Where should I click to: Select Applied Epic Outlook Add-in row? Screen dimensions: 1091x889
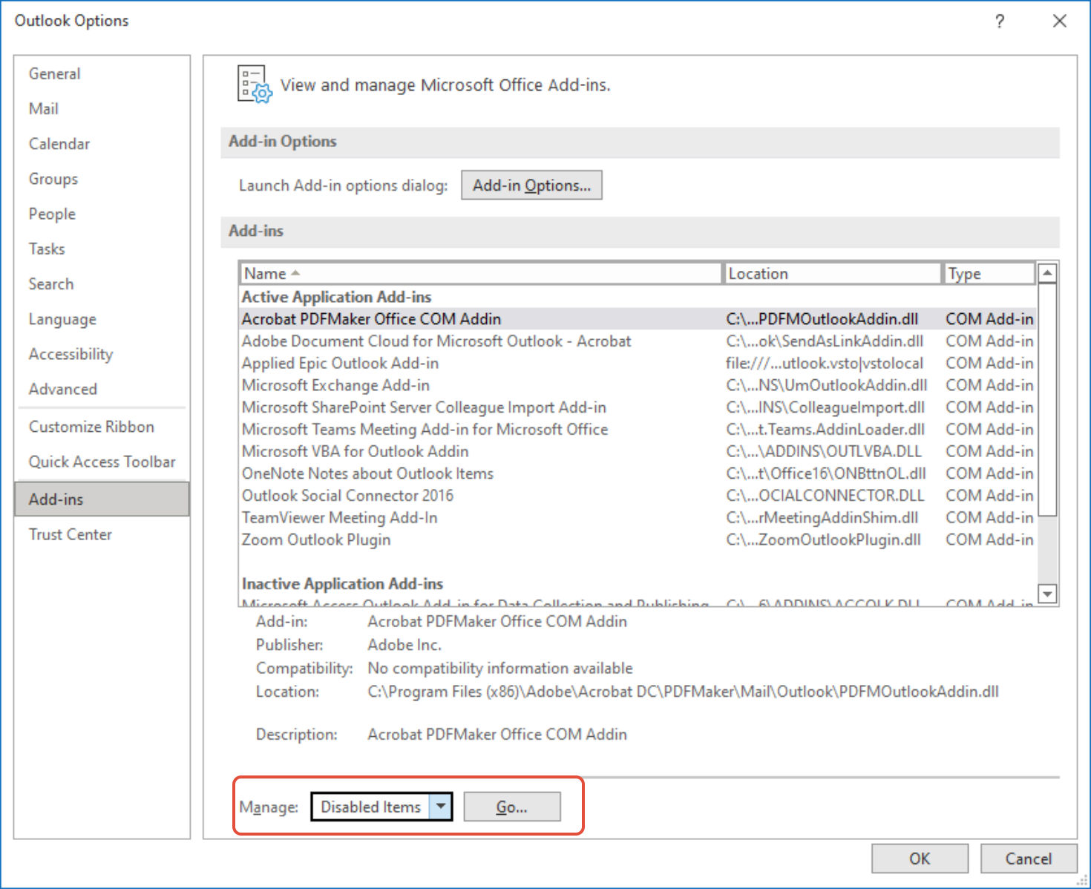tap(638, 364)
